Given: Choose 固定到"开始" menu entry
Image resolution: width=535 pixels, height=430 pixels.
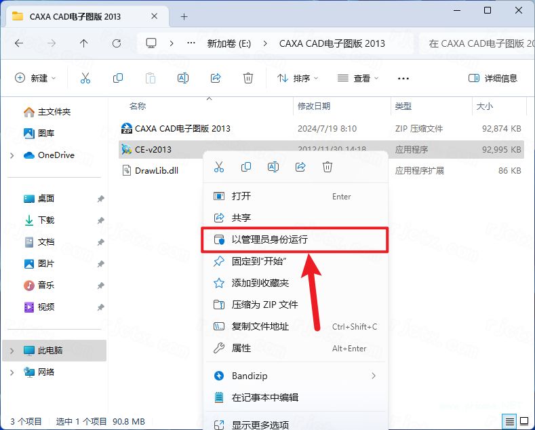Looking at the screenshot, I should click(x=296, y=261).
